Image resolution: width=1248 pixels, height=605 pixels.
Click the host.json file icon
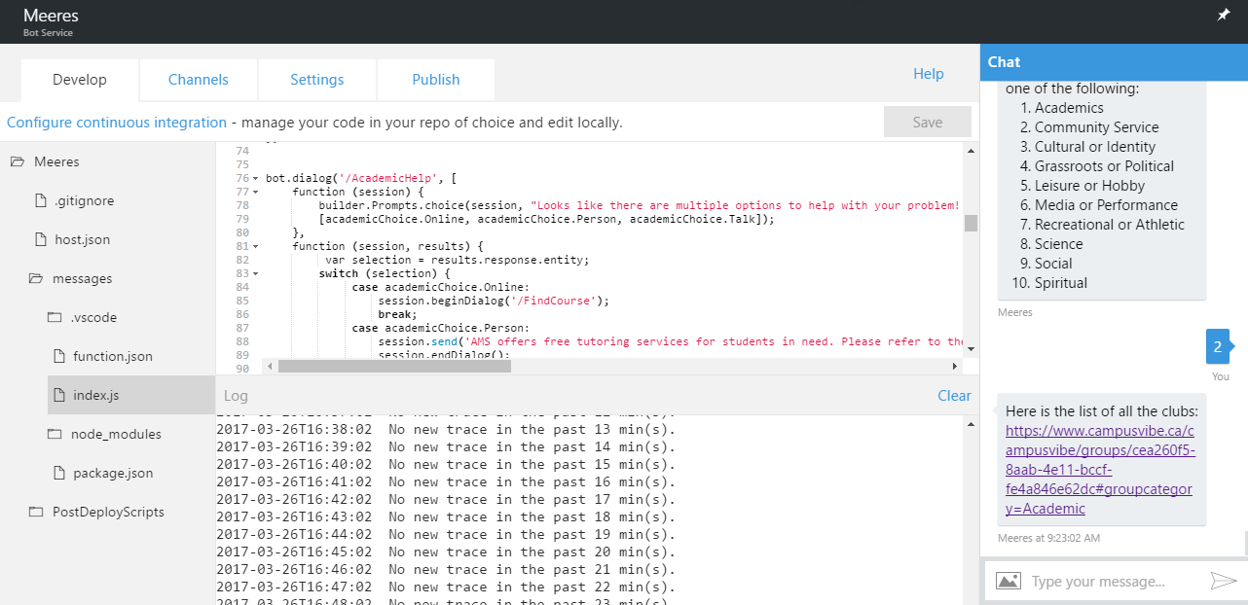(x=40, y=239)
